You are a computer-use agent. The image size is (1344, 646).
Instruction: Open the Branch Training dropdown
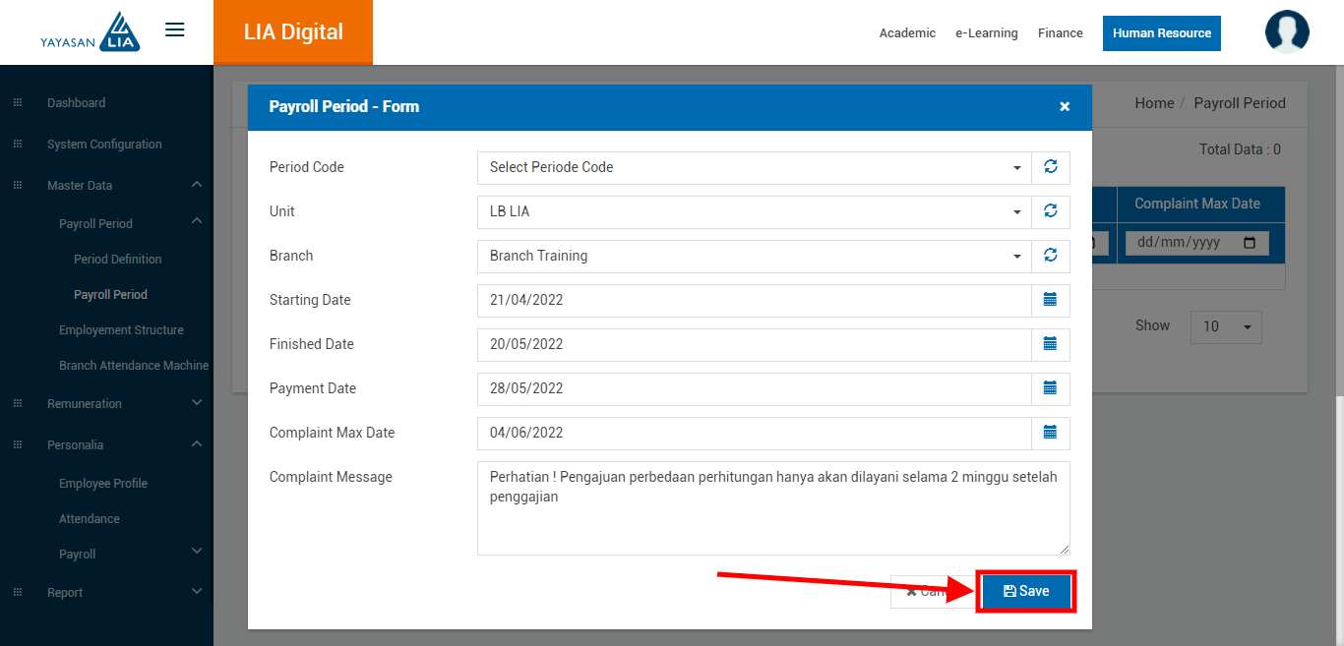point(754,256)
